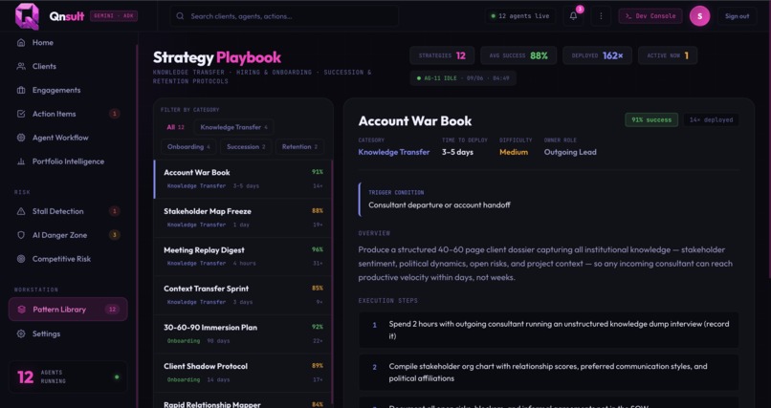This screenshot has height=408, width=771.
Task: Click the Engagements briefcase icon
Action: pos(21,91)
